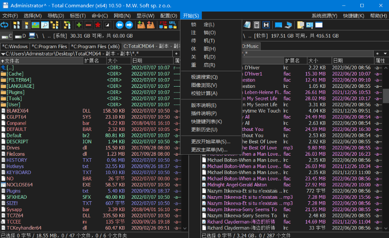389x238 pixels.
Task: Click the H icon in the toolbar
Action: point(266,25)
